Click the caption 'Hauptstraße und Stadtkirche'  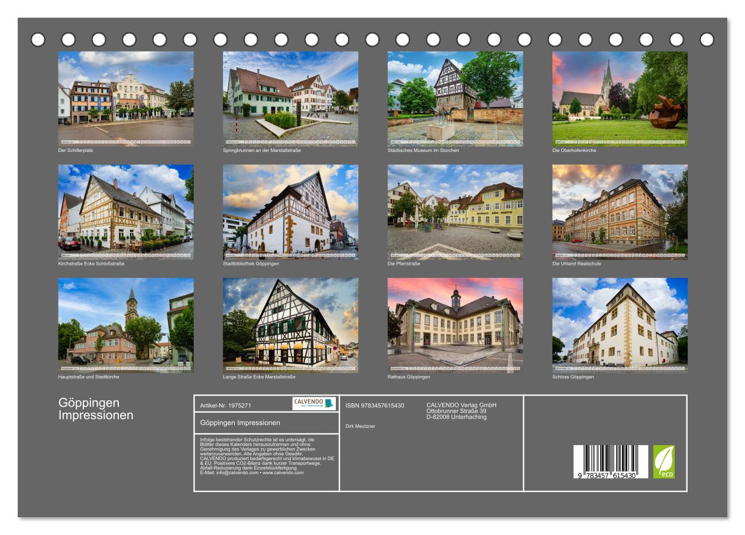tap(88, 377)
